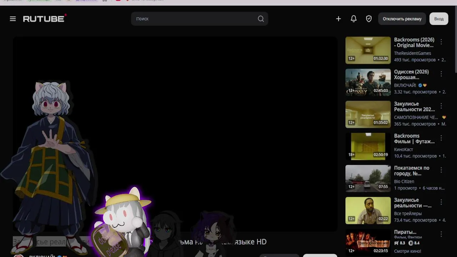
Task: Open options for Пираты video
Action: click(441, 235)
